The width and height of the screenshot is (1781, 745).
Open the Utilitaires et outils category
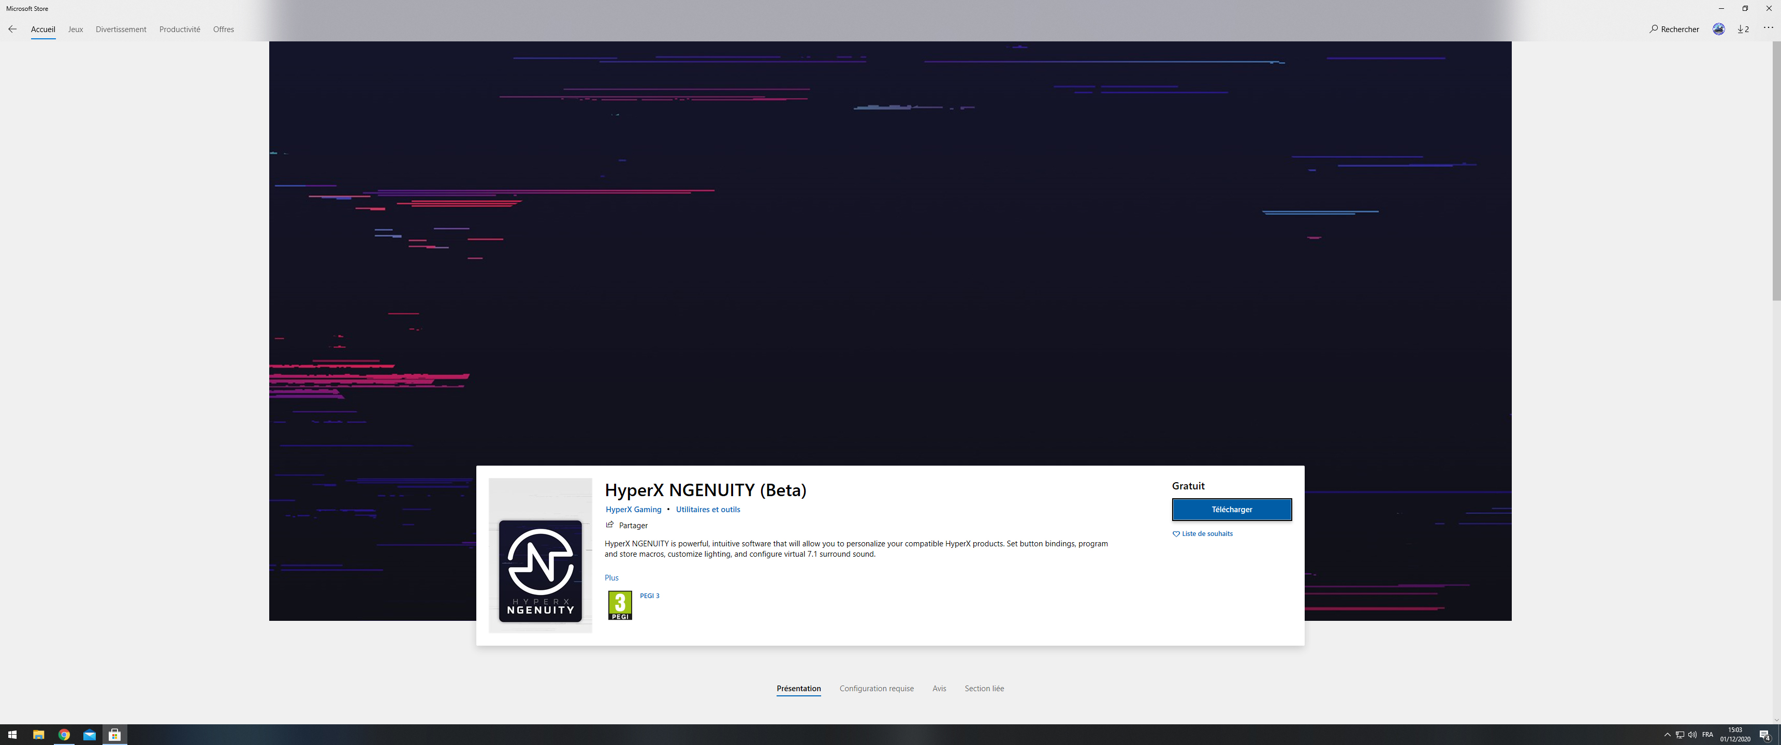707,509
